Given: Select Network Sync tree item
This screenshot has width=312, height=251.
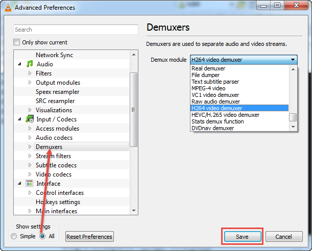Looking at the screenshot, I should (x=54, y=55).
